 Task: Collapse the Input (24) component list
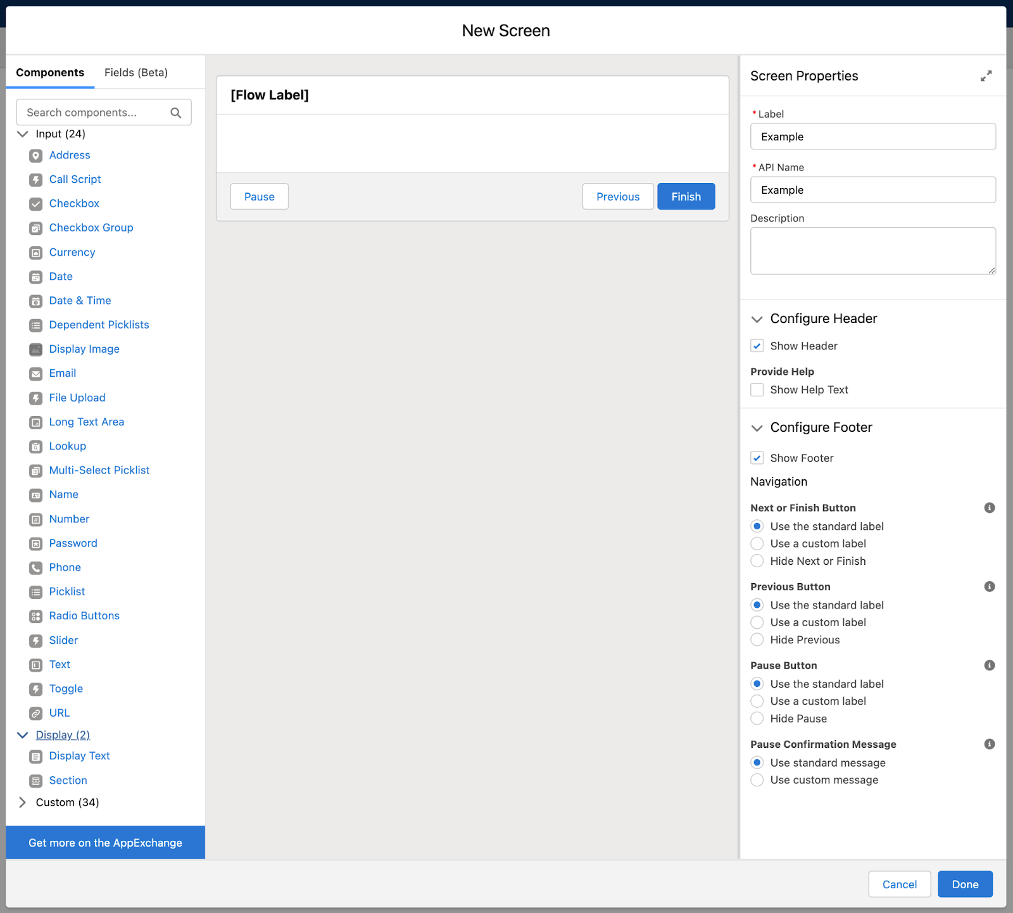point(22,134)
